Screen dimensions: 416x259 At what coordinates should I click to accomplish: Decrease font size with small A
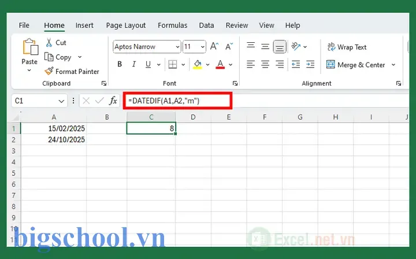coord(229,46)
